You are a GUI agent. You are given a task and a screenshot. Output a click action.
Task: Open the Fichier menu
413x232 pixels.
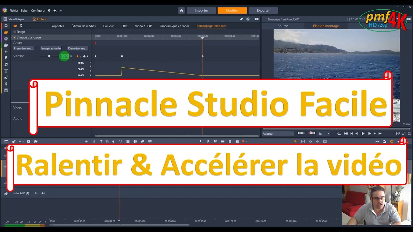pyautogui.click(x=14, y=11)
